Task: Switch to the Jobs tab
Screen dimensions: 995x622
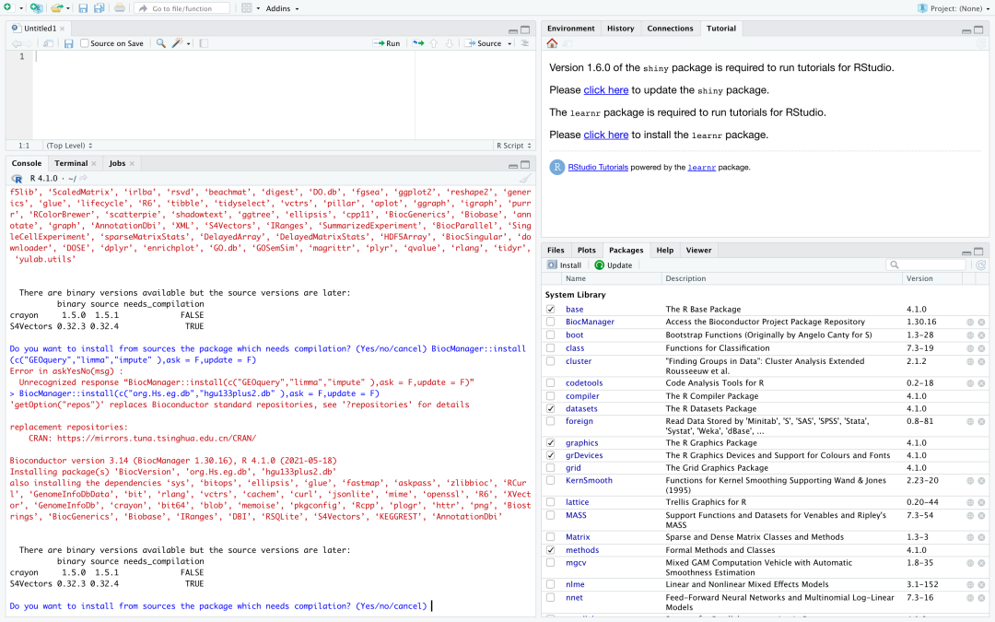Action: [117, 163]
